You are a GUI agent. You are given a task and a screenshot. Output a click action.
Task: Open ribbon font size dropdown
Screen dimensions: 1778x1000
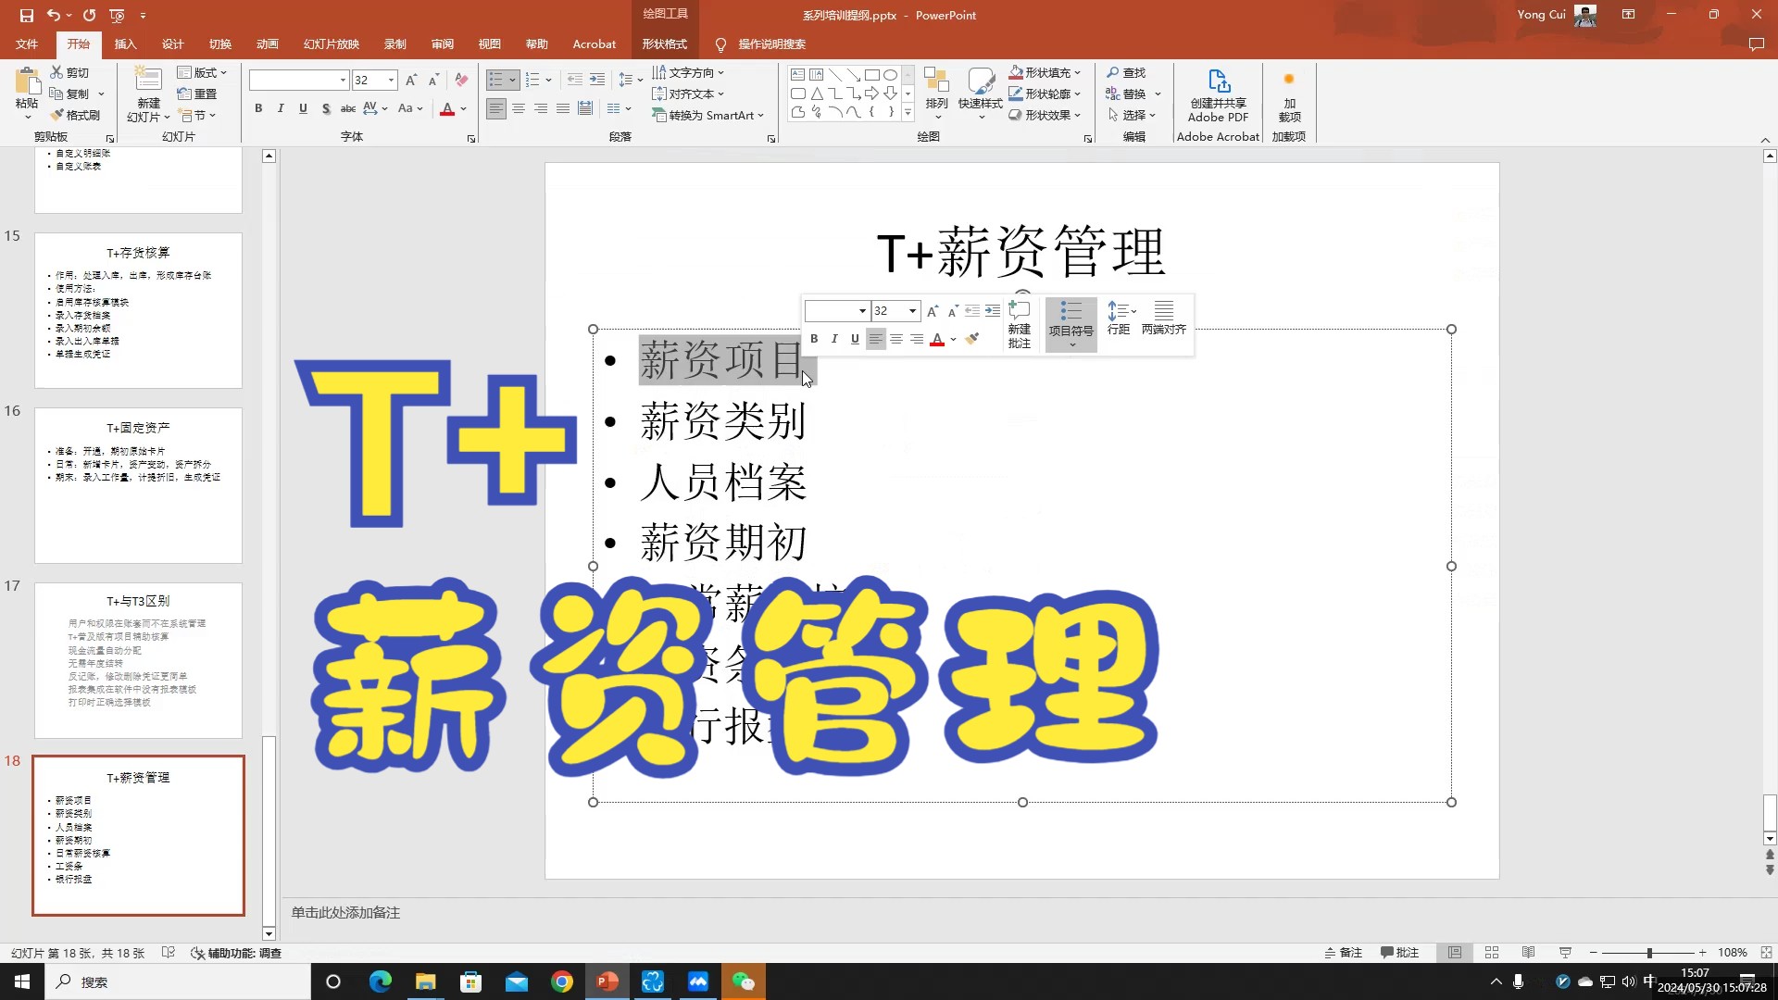point(391,81)
